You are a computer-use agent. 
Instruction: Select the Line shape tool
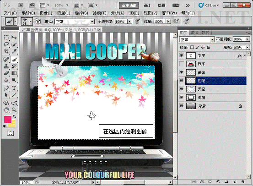pos(14,95)
